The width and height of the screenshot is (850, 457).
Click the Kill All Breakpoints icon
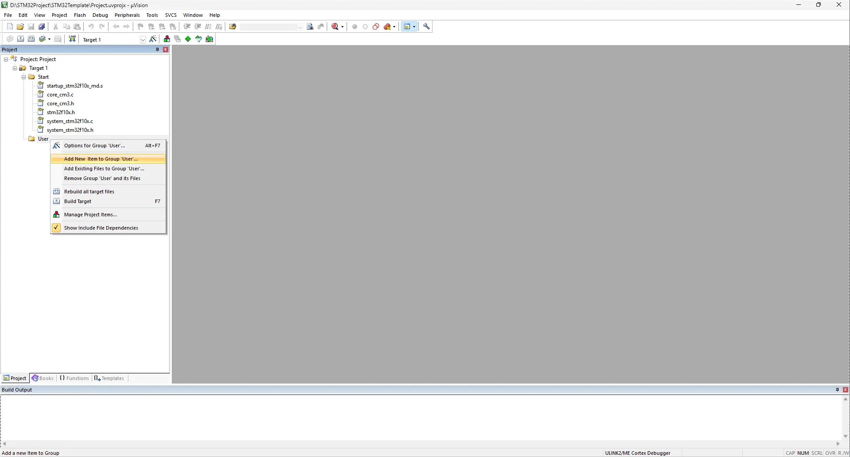[x=387, y=27]
